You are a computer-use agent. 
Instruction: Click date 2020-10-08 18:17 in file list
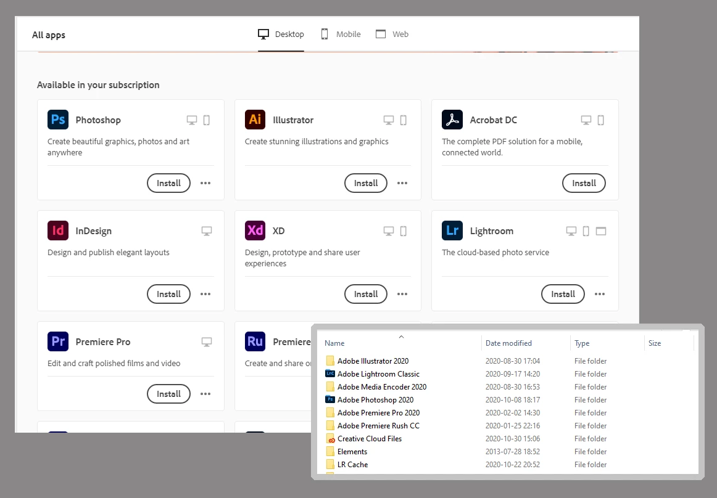coord(513,400)
